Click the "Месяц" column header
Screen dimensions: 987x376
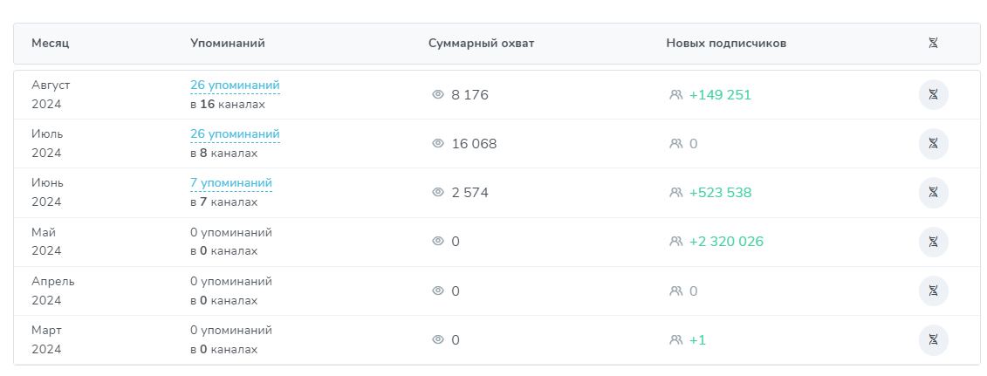[51, 44]
